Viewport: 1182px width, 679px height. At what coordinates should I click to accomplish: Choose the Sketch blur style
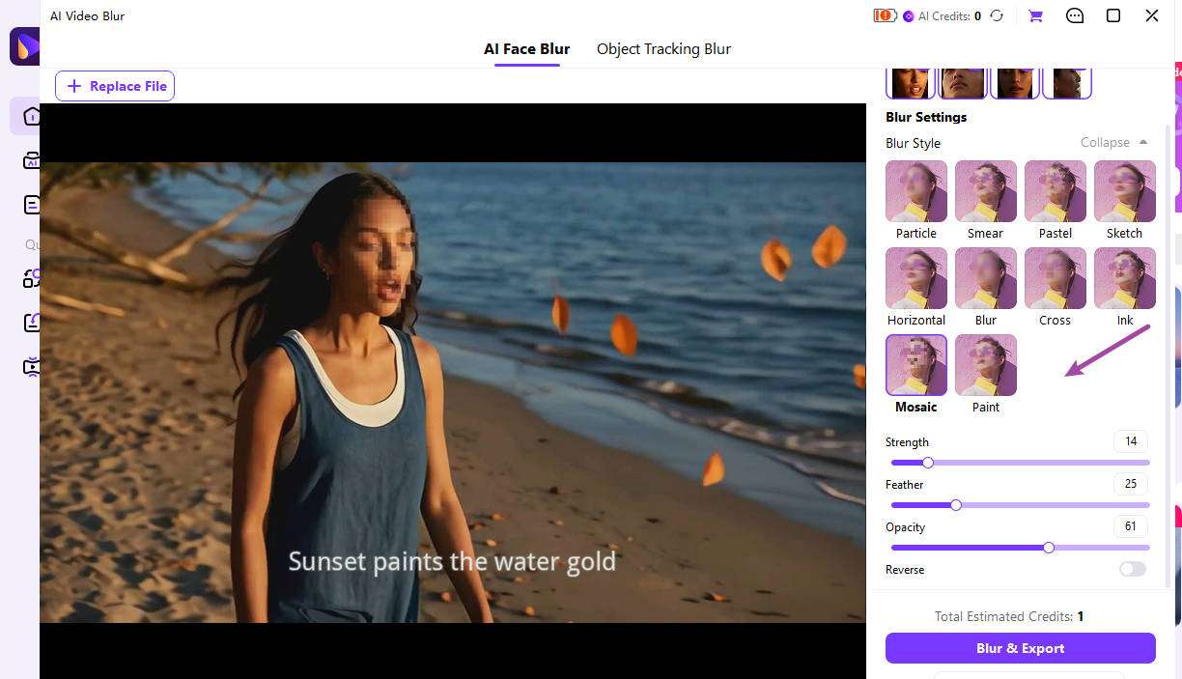[x=1125, y=191]
